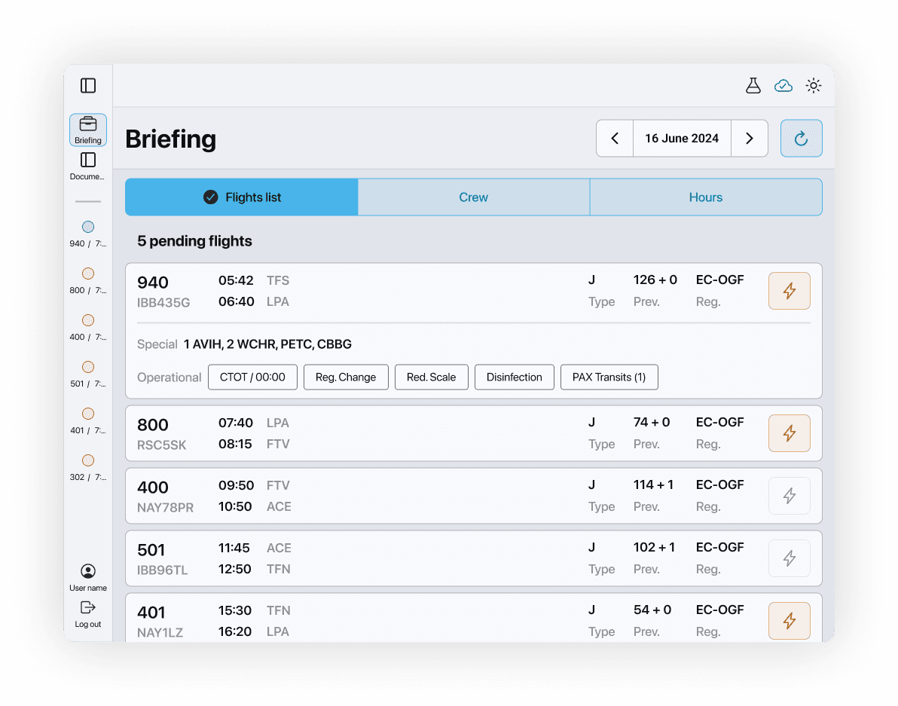This screenshot has width=898, height=706.
Task: Open the 16 June 2024 date picker
Action: pyautogui.click(x=682, y=138)
